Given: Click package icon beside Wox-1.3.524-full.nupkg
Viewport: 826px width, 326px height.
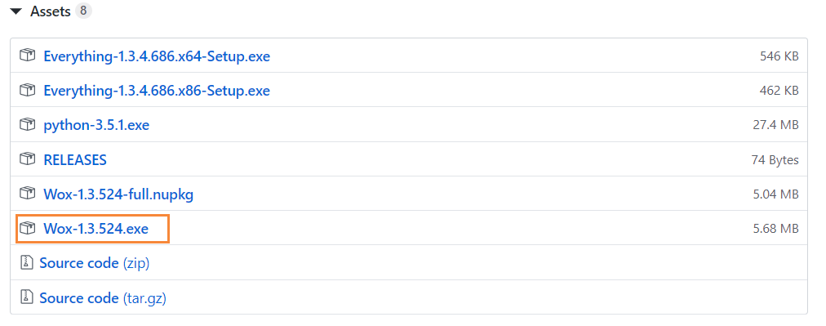Looking at the screenshot, I should 28,194.
